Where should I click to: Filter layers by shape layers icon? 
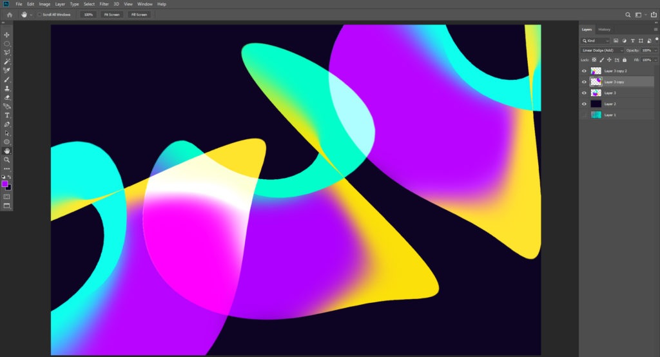tap(641, 41)
